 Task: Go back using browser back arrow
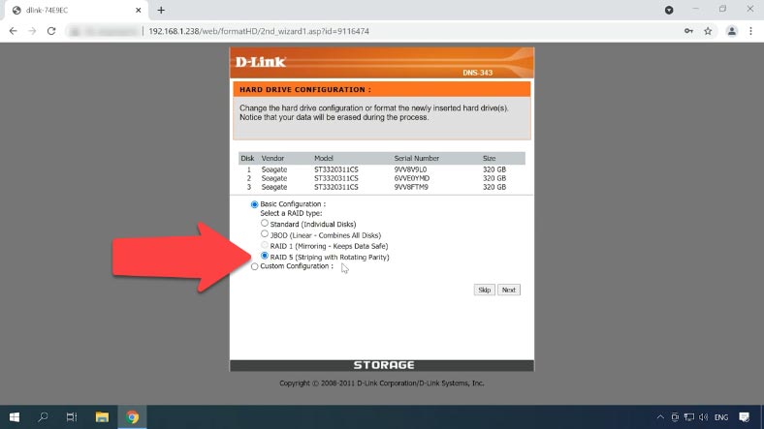pyautogui.click(x=14, y=31)
